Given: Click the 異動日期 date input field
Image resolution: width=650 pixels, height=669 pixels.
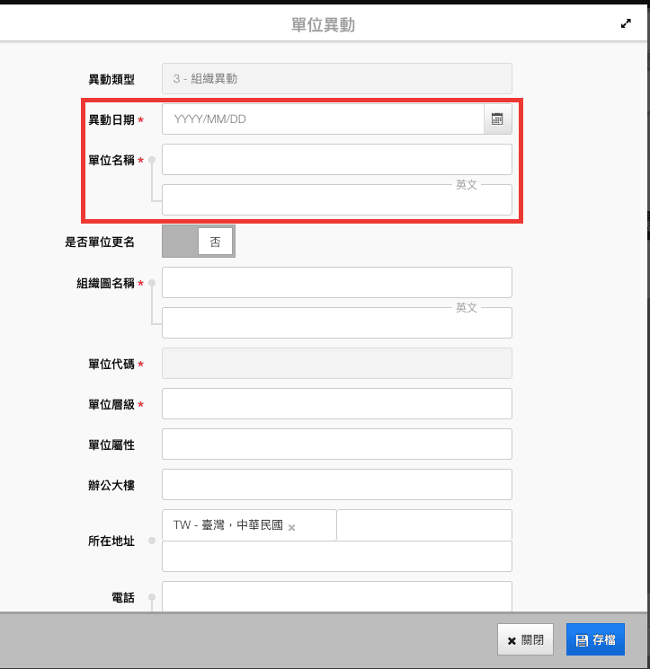Looking at the screenshot, I should pos(324,119).
